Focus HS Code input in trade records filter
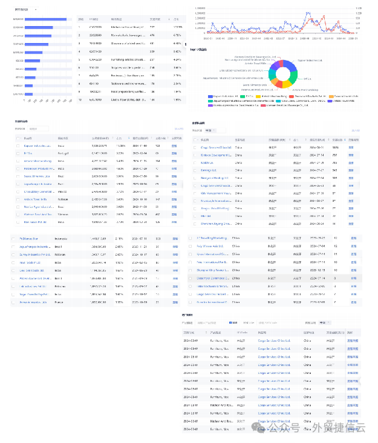Image resolution: width=378 pixels, height=443 pixels. pyautogui.click(x=278, y=322)
